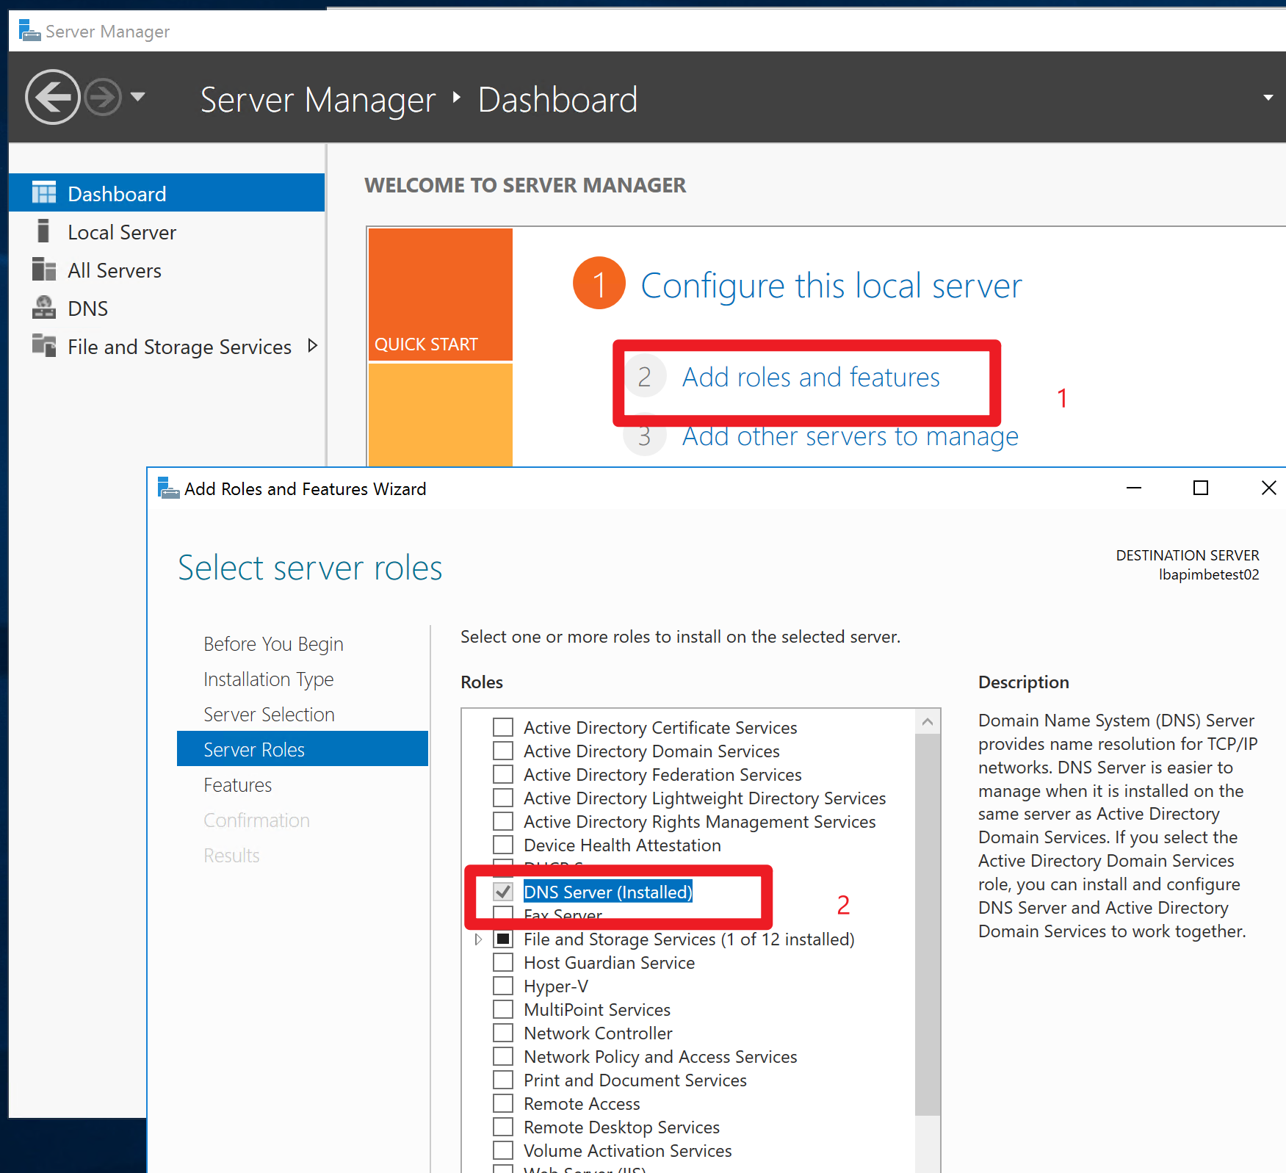Image resolution: width=1286 pixels, height=1173 pixels.
Task: Select Local Server in the sidebar
Action: tap(167, 231)
